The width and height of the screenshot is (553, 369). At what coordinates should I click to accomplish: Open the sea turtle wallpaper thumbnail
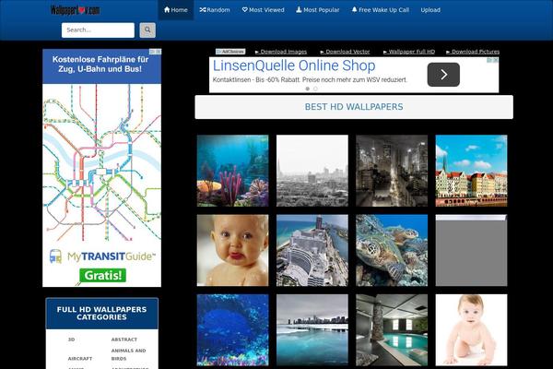coord(392,250)
